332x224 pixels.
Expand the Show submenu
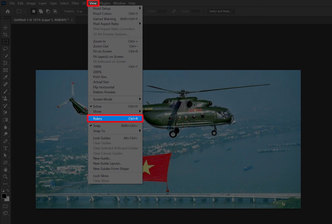[x=115, y=111]
